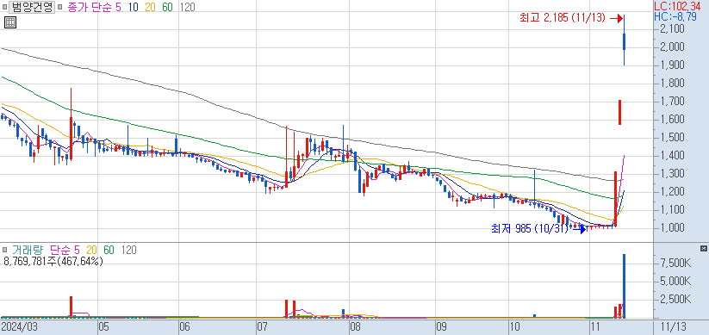This screenshot has width=709, height=335.
Task: Toggle the square marker left of 범양건영
Action: coord(5,7)
